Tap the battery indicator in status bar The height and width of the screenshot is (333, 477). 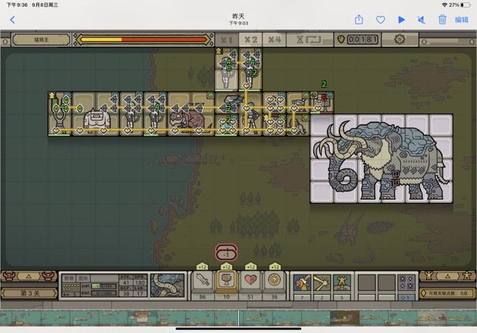pos(465,5)
